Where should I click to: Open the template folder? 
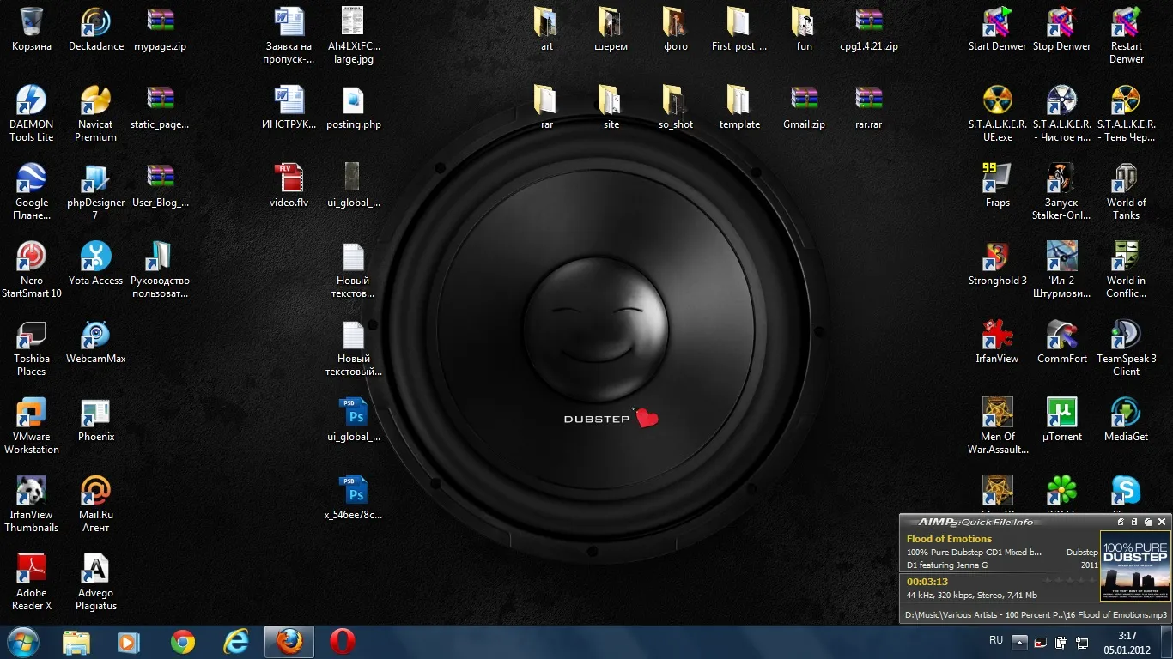coord(739,107)
